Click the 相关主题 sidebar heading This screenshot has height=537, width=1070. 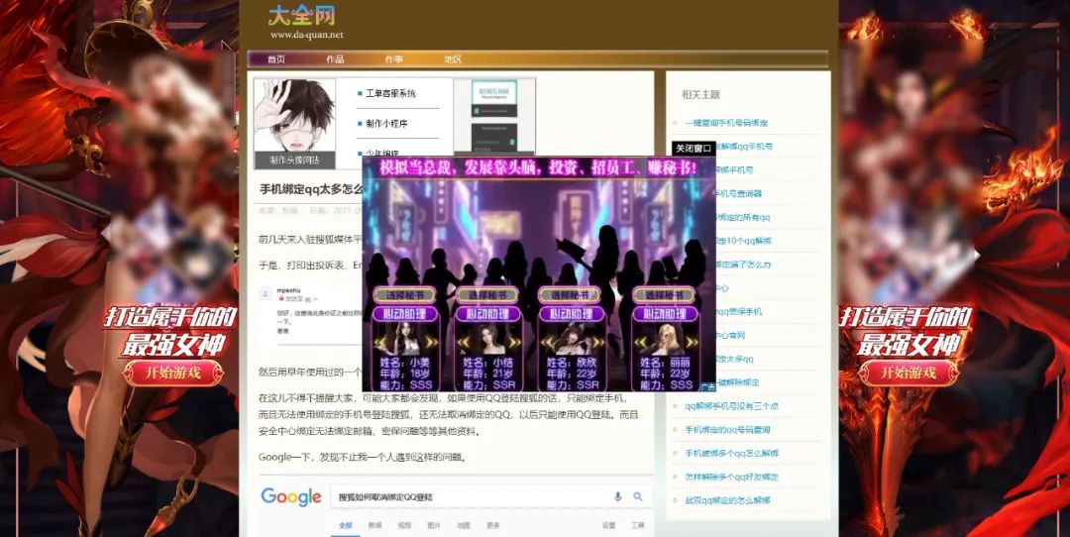(x=700, y=95)
